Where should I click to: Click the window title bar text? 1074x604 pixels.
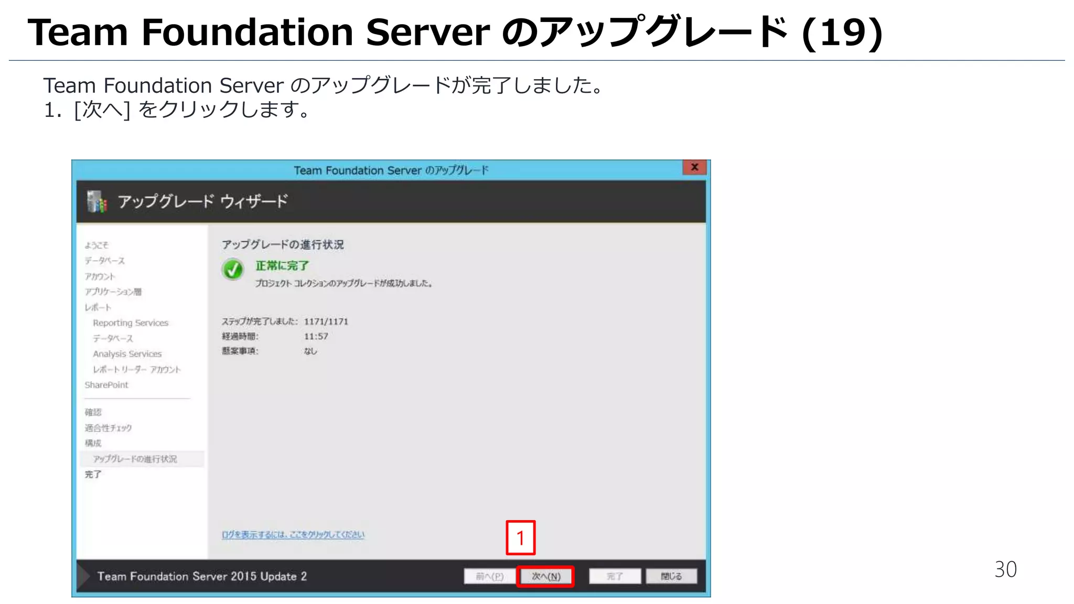coord(391,170)
